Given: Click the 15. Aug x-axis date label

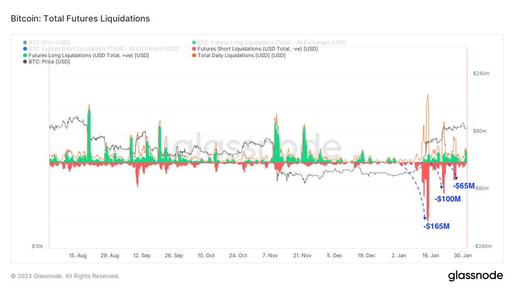Looking at the screenshot, I should [77, 255].
